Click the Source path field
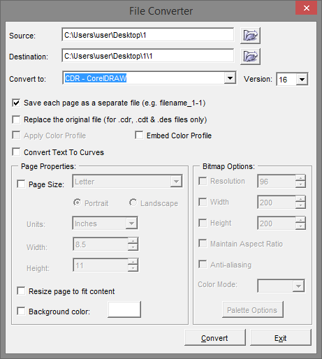The width and height of the screenshot is (322, 359). click(x=148, y=35)
